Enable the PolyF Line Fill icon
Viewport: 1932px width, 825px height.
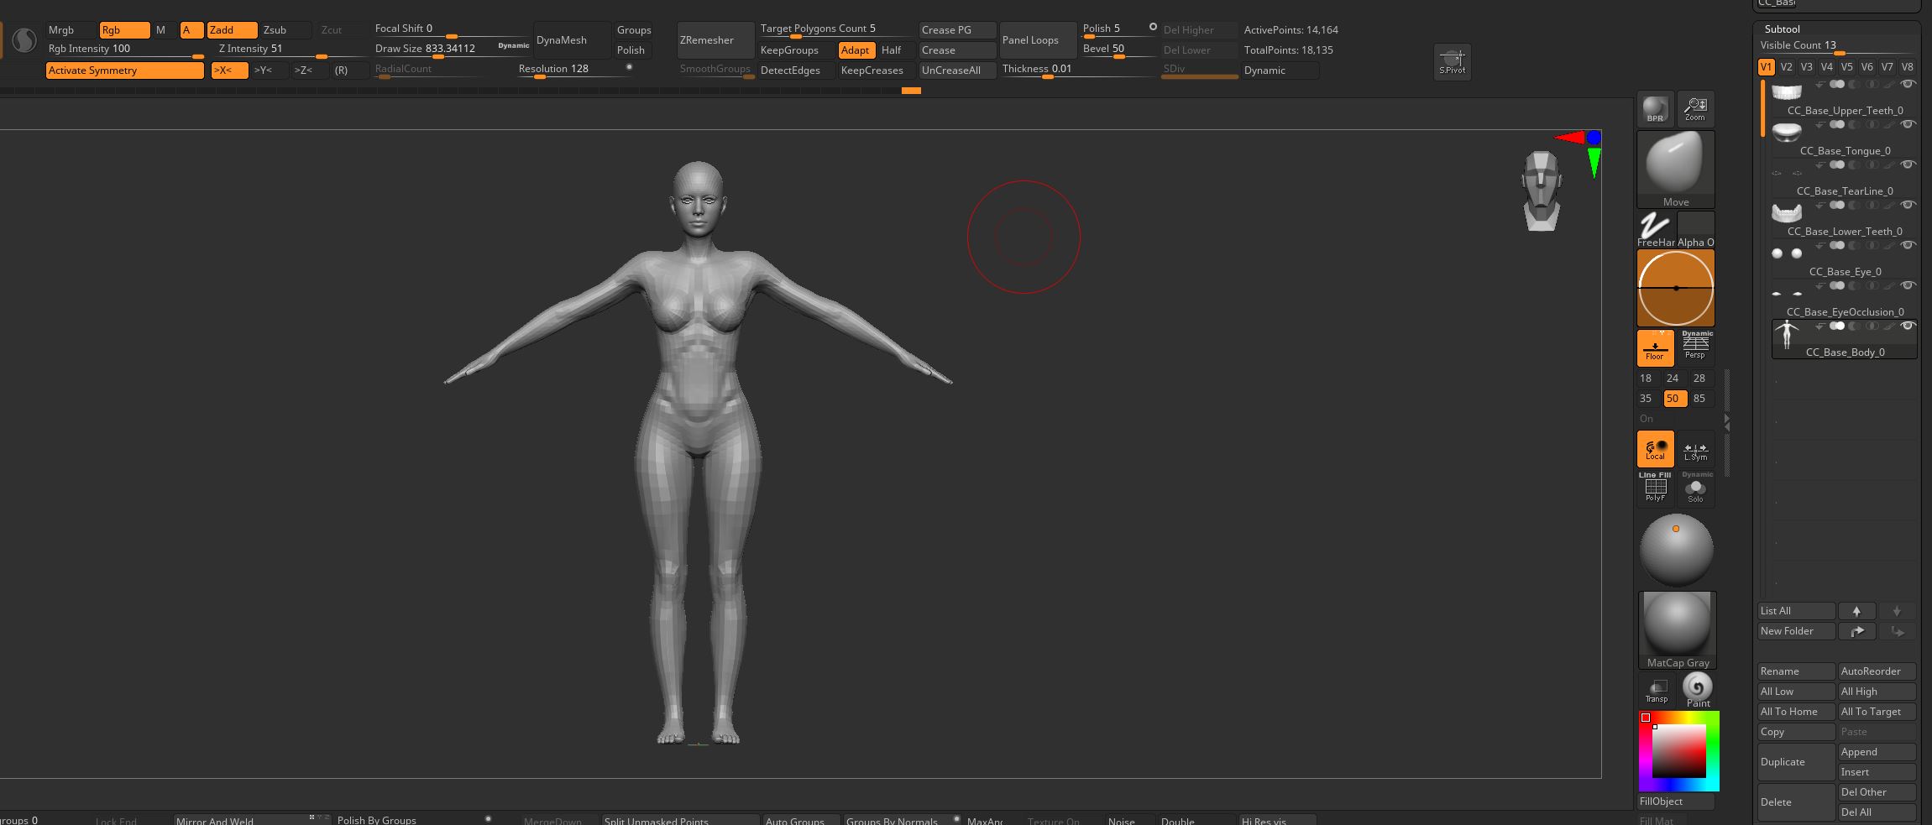[1655, 488]
